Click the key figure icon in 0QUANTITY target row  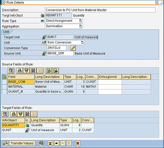[x=28, y=125]
